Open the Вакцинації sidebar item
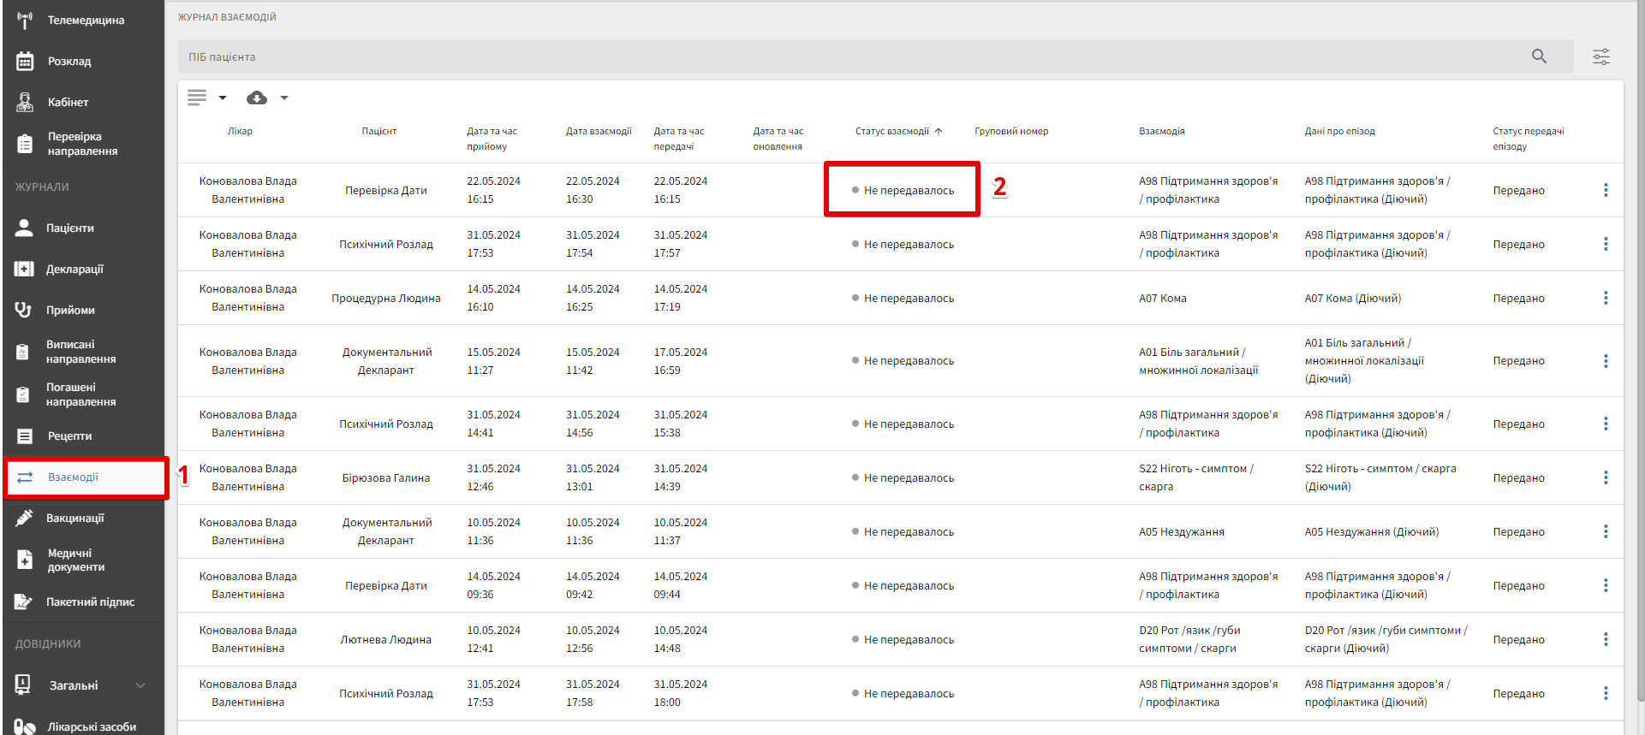1645x735 pixels. tap(75, 518)
